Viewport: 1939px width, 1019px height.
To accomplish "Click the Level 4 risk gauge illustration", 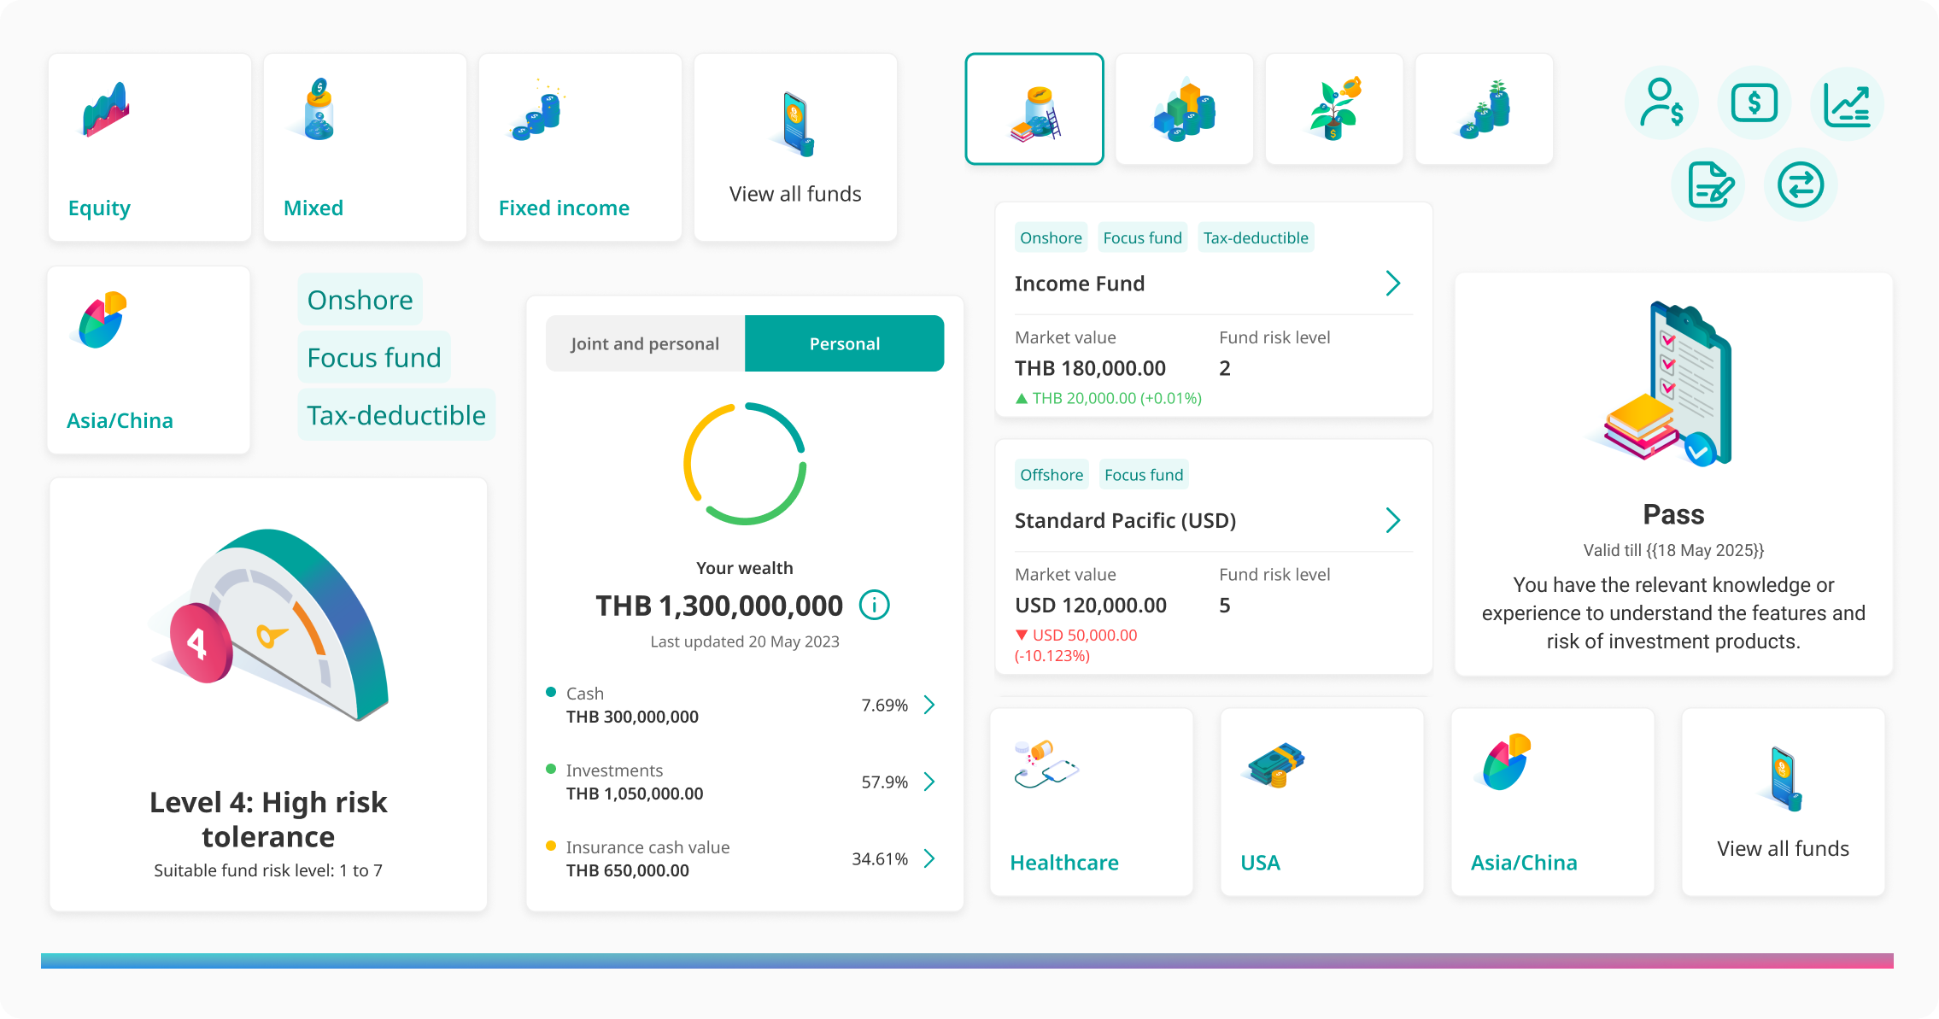I will point(269,628).
